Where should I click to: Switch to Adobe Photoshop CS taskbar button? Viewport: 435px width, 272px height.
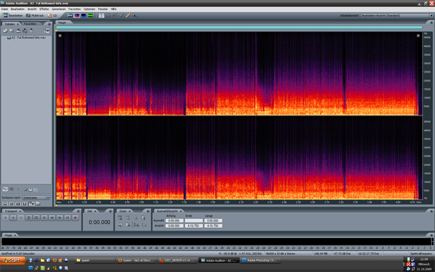(260, 260)
